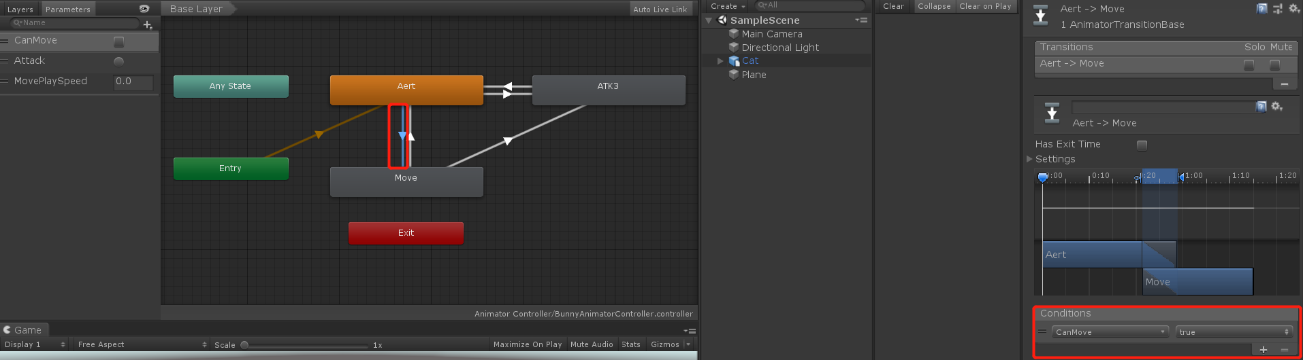Collapse the SampleScene foldout arrow
The image size is (1303, 360).
point(709,20)
